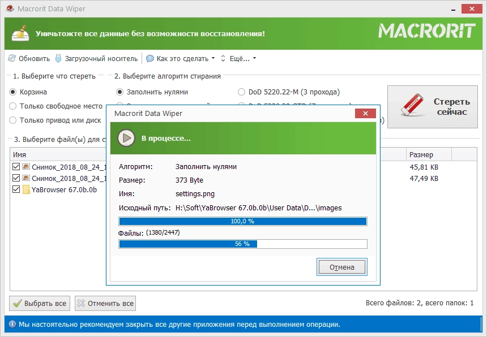Click the Размер column header
The width and height of the screenshot is (487, 337).
coord(429,154)
